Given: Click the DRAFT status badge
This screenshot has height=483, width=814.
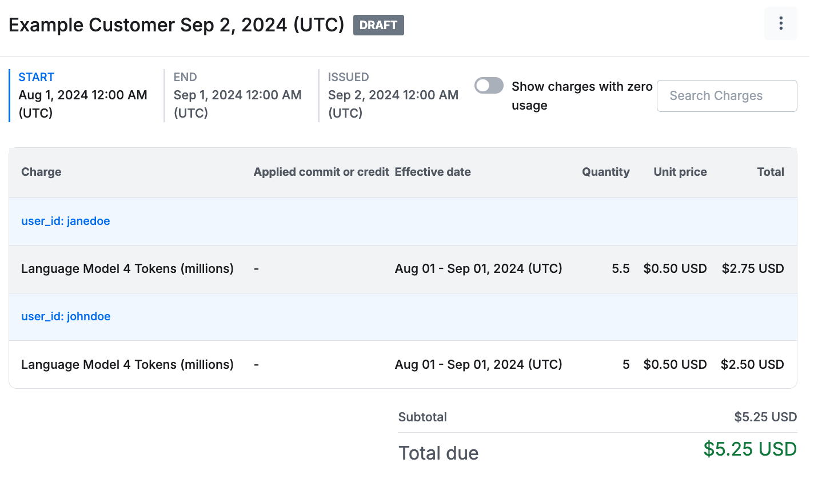Looking at the screenshot, I should [x=378, y=25].
